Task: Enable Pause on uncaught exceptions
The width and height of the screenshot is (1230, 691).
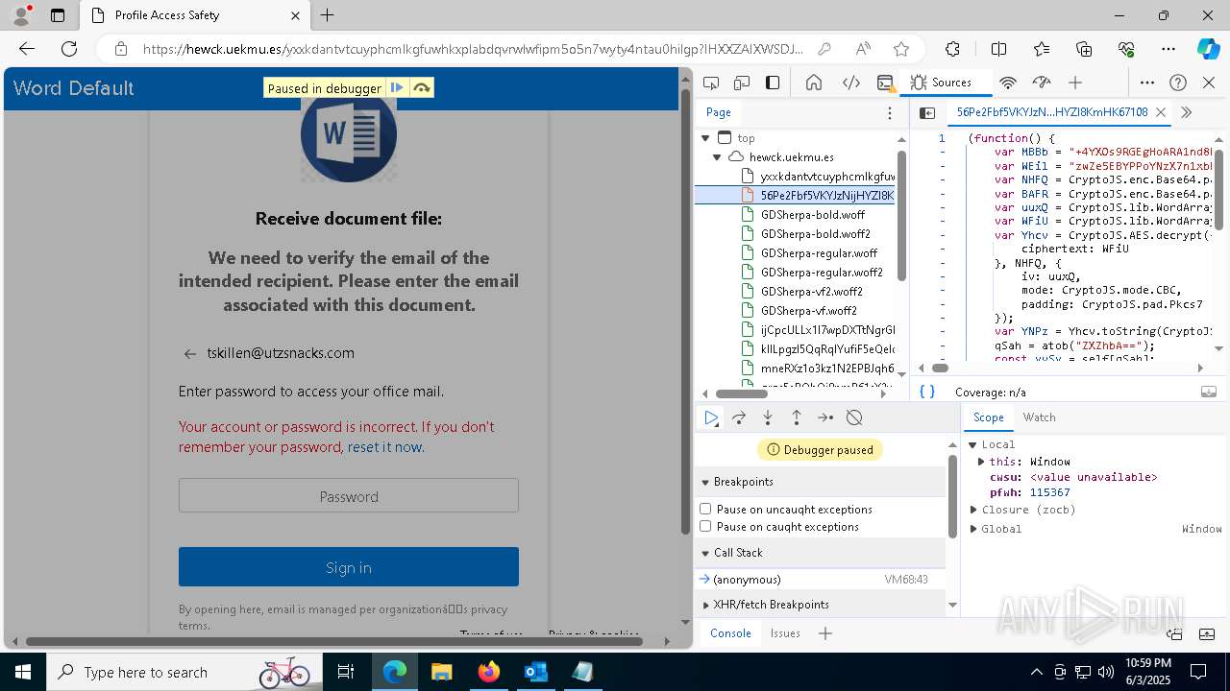Action: 705,509
